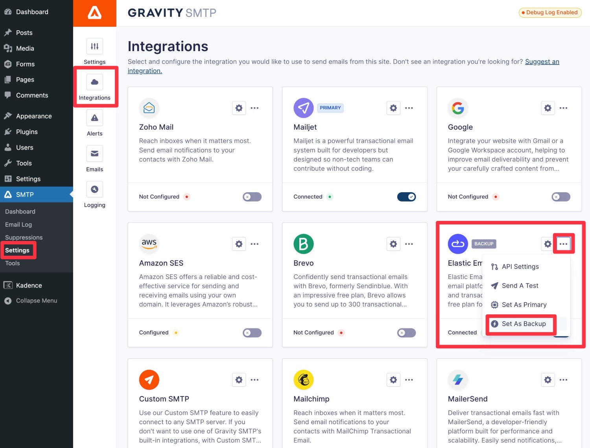The width and height of the screenshot is (590, 448).
Task: Click the Zoho Mail logo icon
Action: click(149, 108)
